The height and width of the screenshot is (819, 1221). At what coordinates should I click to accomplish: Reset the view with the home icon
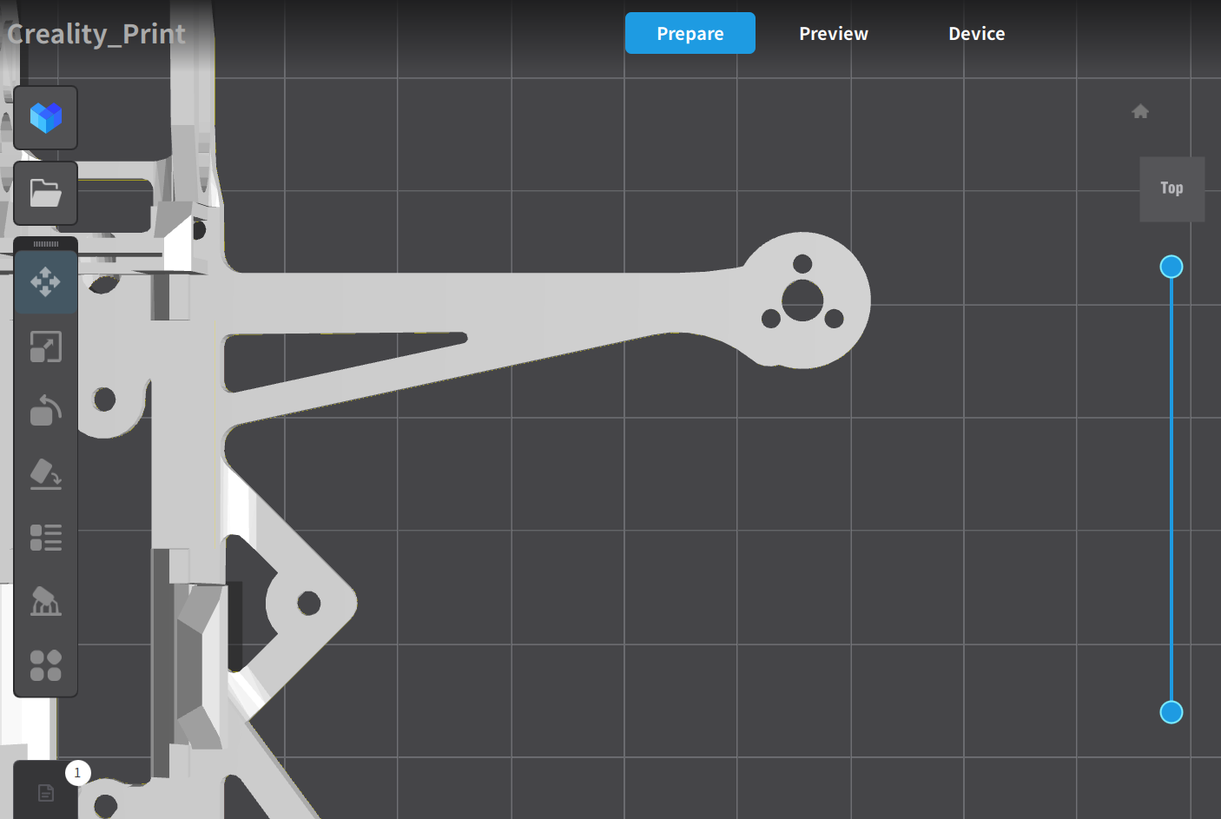point(1140,111)
